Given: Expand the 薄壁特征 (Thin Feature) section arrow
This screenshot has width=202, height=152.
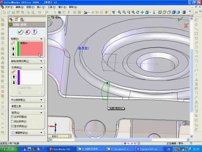Looking at the screenshot, I should (x=41, y=133).
